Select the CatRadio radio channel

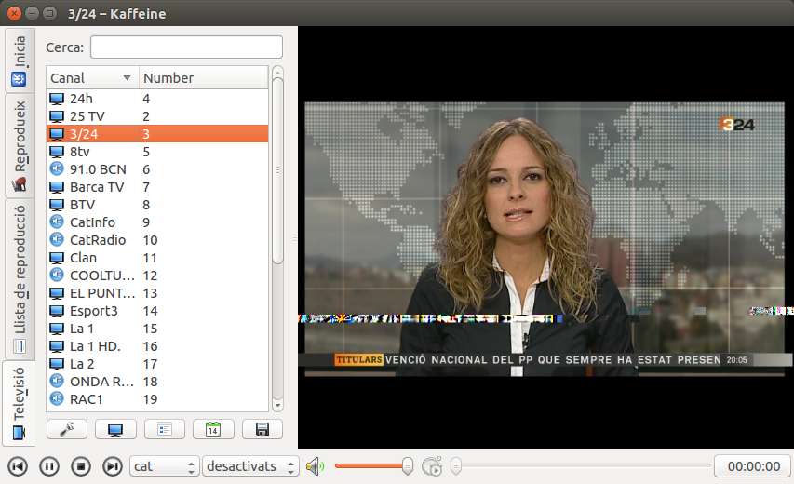click(97, 240)
